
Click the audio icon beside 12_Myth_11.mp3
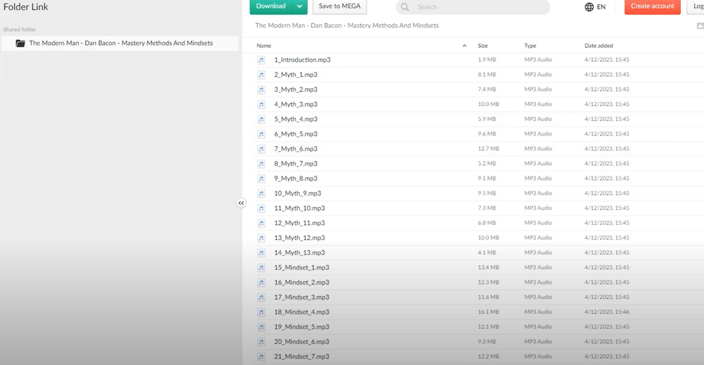coord(261,223)
